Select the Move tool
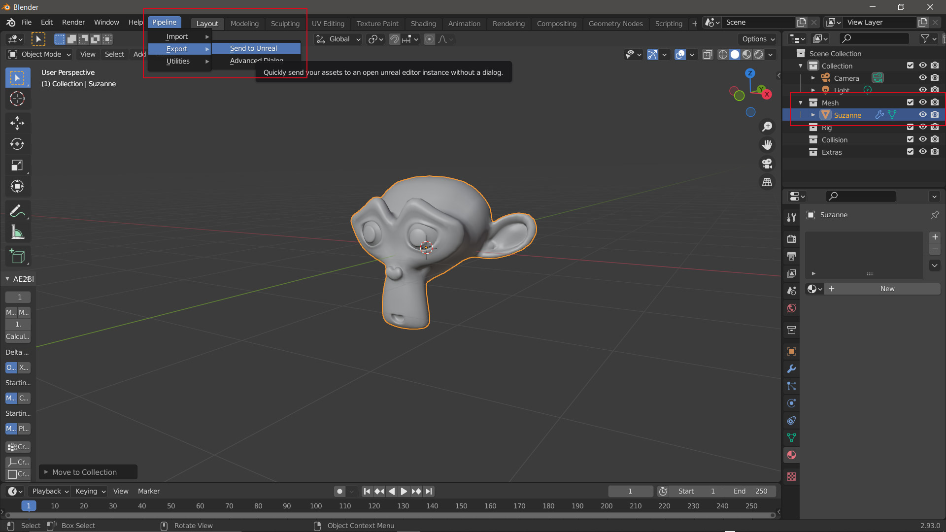The height and width of the screenshot is (532, 946). click(17, 123)
